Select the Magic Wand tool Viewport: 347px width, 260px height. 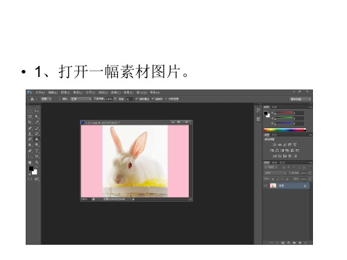[37, 116]
